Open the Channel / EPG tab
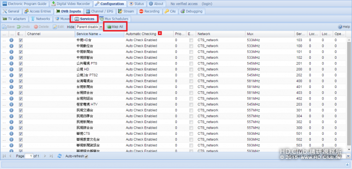 100,11
